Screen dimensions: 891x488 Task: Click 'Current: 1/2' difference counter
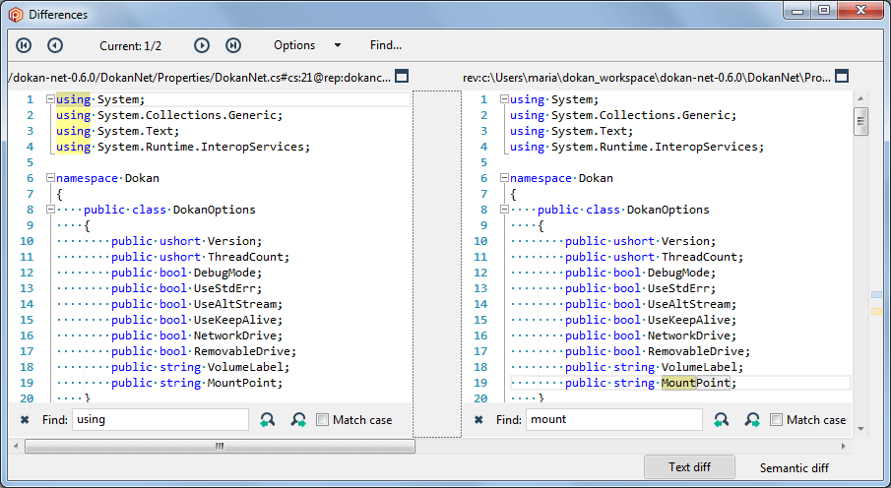click(130, 46)
